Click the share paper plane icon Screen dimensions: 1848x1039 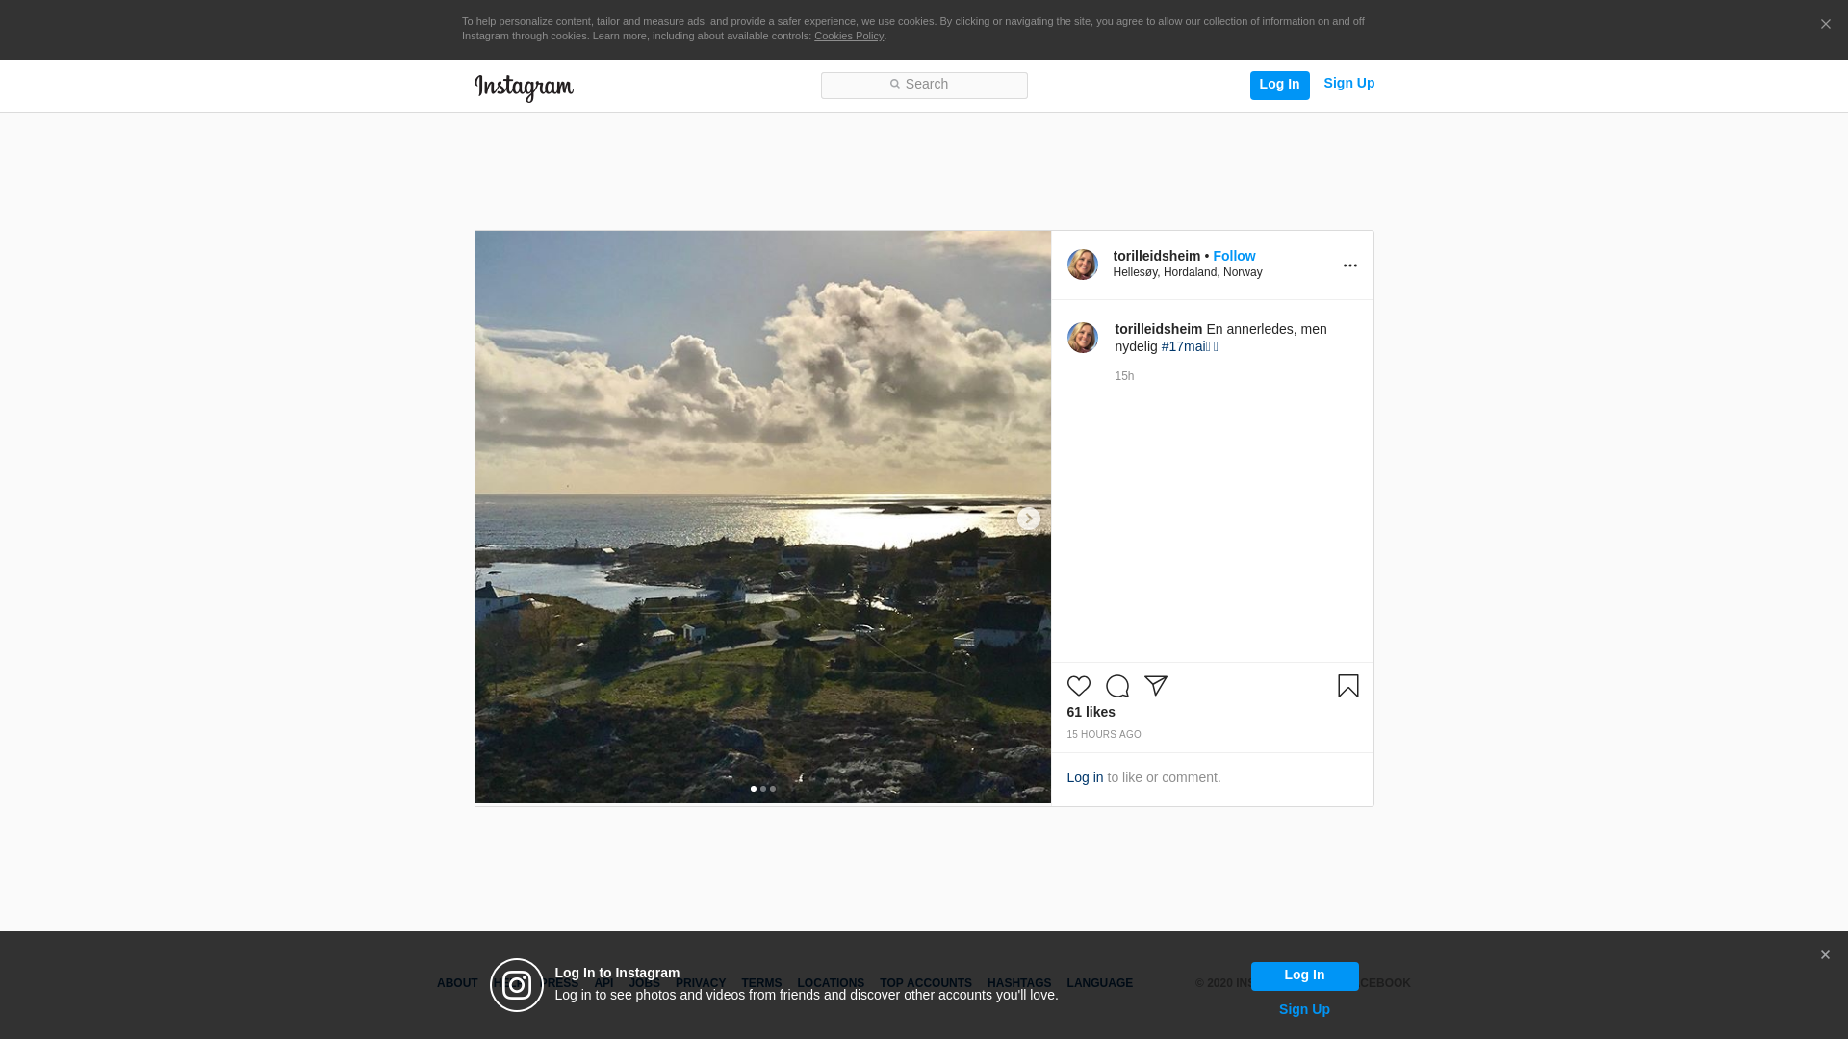1155,686
